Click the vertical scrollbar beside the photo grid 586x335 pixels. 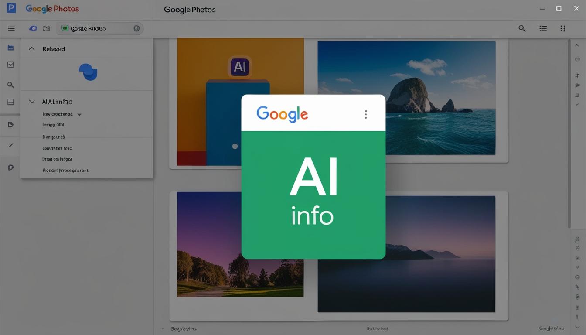[x=569, y=133]
